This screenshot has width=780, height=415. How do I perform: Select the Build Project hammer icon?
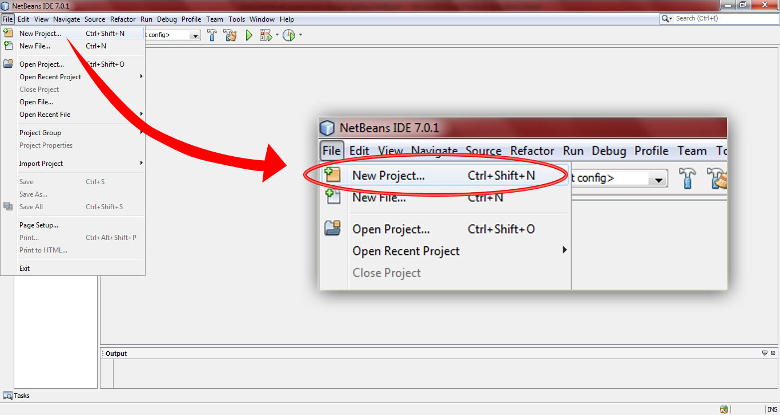point(212,35)
